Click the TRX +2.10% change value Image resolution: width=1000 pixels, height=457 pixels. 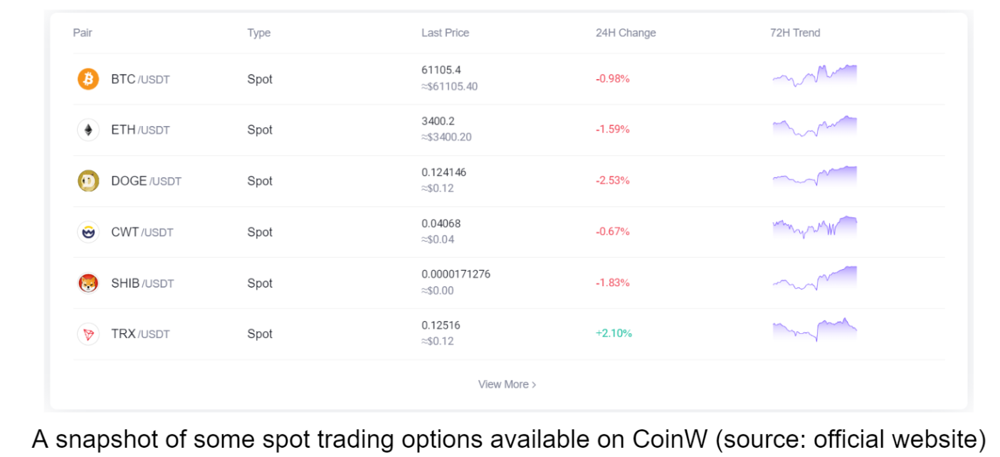coord(614,333)
